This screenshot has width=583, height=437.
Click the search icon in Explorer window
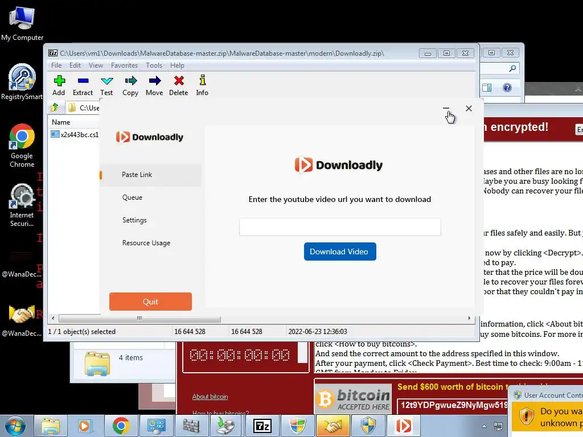(x=512, y=68)
